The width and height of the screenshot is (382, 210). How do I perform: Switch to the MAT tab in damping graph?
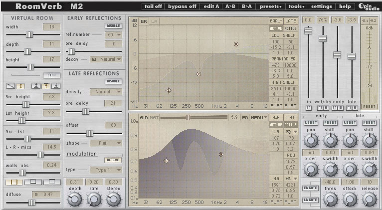[x=154, y=118]
